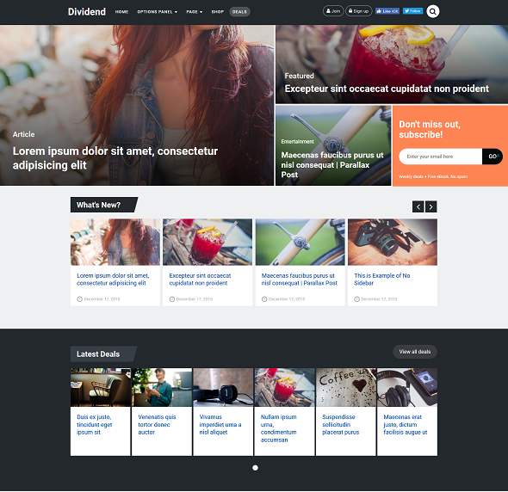Click the clock icon on No Sidebar card
The image size is (508, 492).
356,299
